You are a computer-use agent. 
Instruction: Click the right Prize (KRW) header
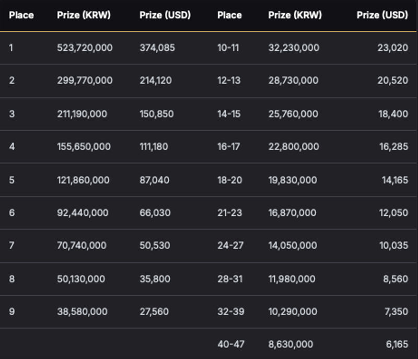coord(295,15)
